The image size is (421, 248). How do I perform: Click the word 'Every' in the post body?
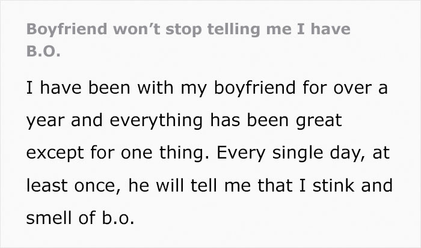click(241, 153)
